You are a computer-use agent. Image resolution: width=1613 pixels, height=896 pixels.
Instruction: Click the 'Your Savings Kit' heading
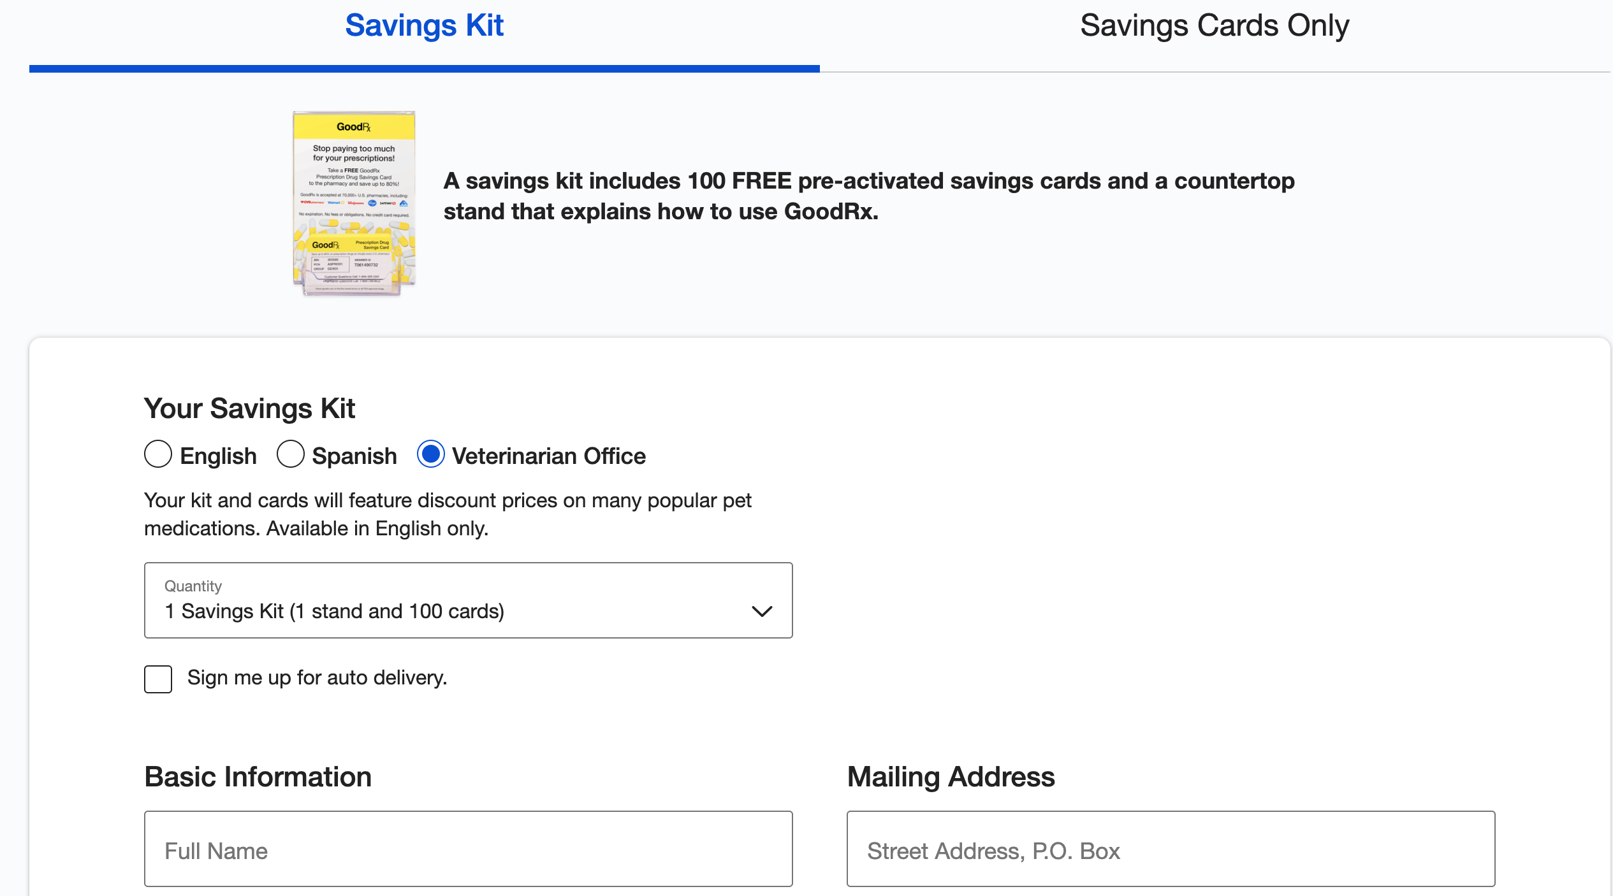click(x=249, y=408)
